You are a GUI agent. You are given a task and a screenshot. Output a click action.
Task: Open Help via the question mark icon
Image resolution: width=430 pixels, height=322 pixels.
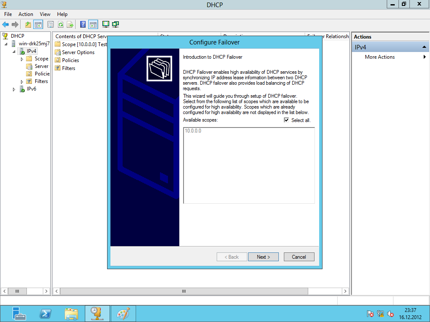[x=83, y=25]
